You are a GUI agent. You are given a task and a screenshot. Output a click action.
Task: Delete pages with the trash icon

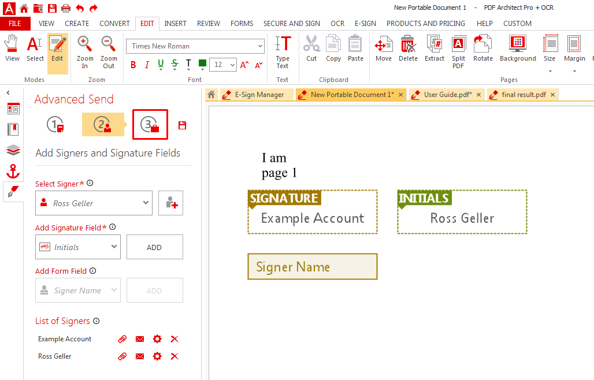408,48
